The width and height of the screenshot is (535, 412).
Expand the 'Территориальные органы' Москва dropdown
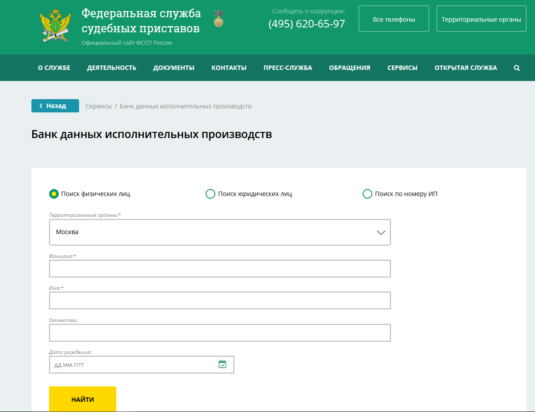220,232
